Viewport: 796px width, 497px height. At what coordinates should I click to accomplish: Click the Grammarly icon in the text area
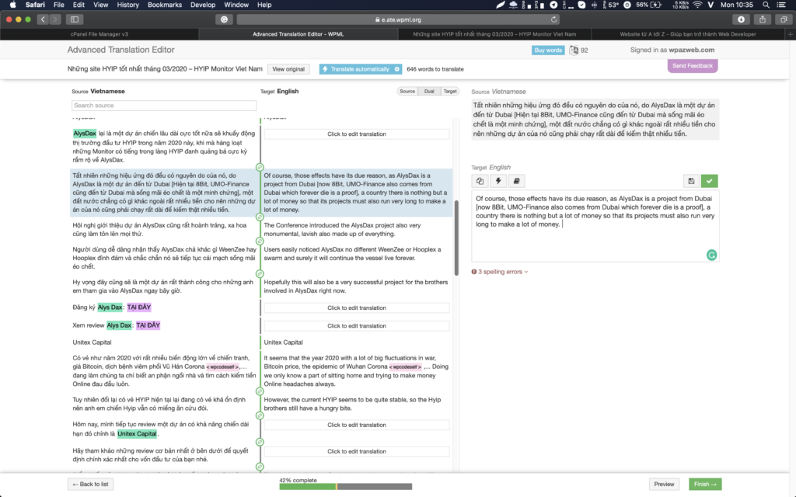pyautogui.click(x=711, y=255)
